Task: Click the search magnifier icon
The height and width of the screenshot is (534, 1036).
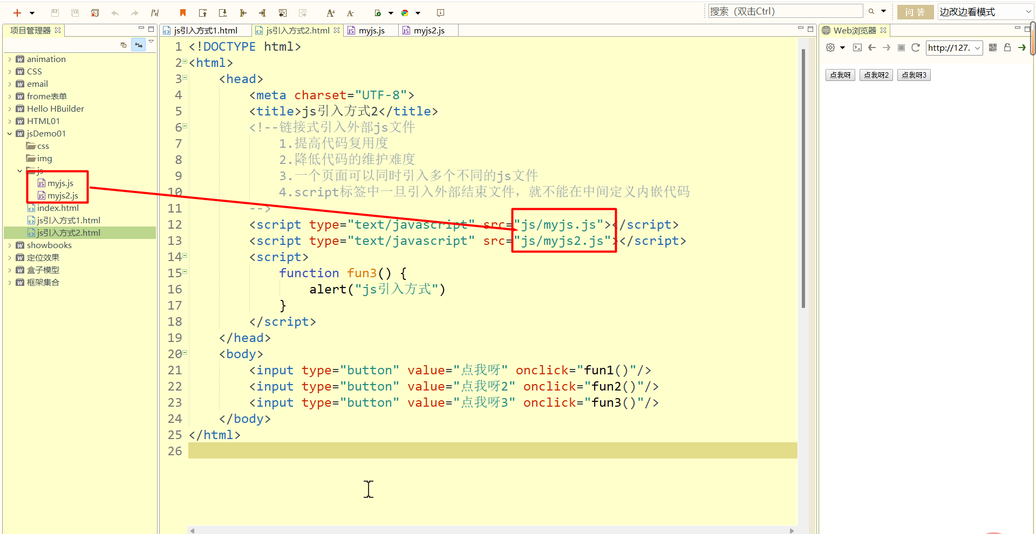Action: click(871, 11)
